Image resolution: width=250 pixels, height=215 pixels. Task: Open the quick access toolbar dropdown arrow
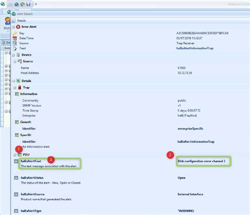tap(36, 4)
